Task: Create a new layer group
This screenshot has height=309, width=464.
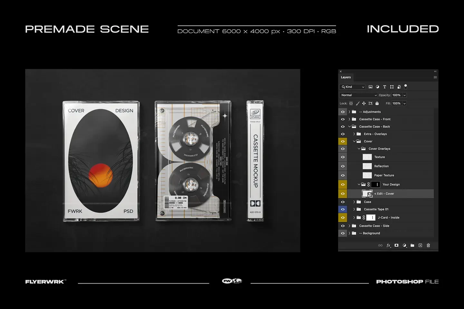Action: [412, 245]
